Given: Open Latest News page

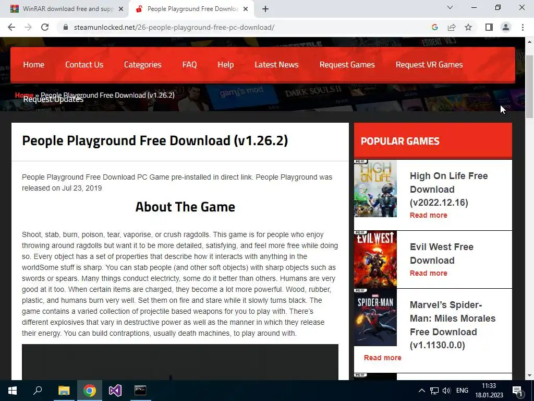Looking at the screenshot, I should tap(276, 65).
